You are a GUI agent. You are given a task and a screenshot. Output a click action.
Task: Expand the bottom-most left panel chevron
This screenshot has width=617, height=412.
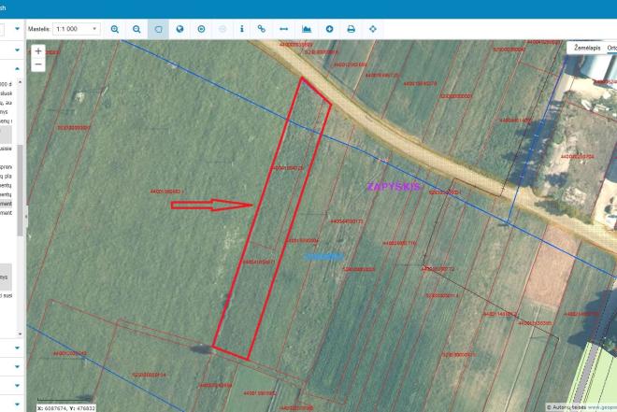click(x=18, y=405)
